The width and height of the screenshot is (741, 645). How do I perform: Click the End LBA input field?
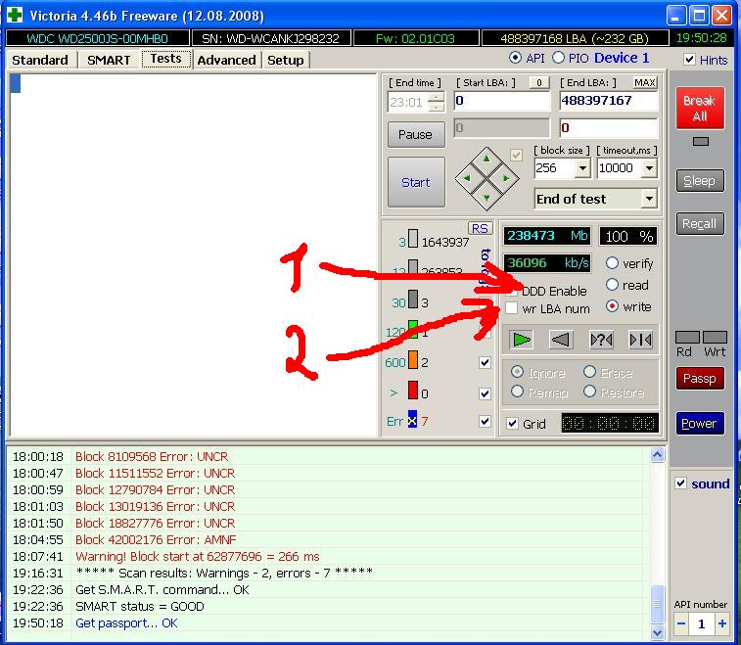[608, 101]
